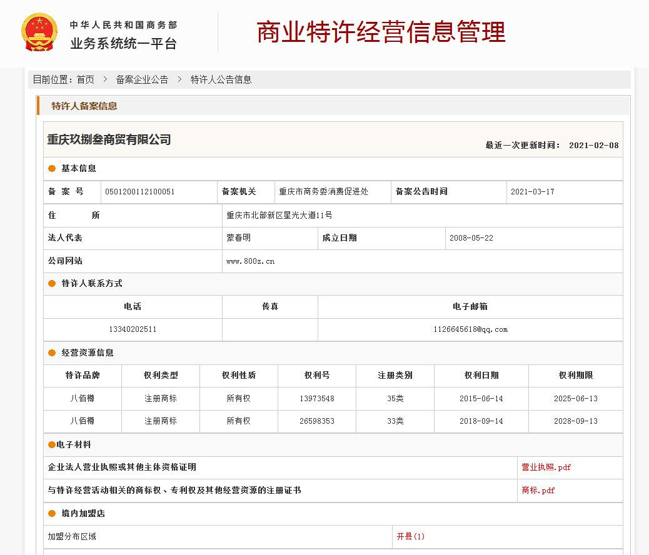
Task: Click establishment date 2008-05-22
Action: click(x=471, y=238)
